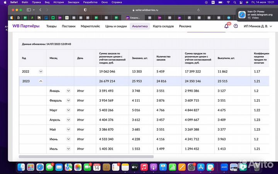The image size is (278, 174).
Task: Open the ИП Минков Д. В. account dropdown
Action: point(259,26)
